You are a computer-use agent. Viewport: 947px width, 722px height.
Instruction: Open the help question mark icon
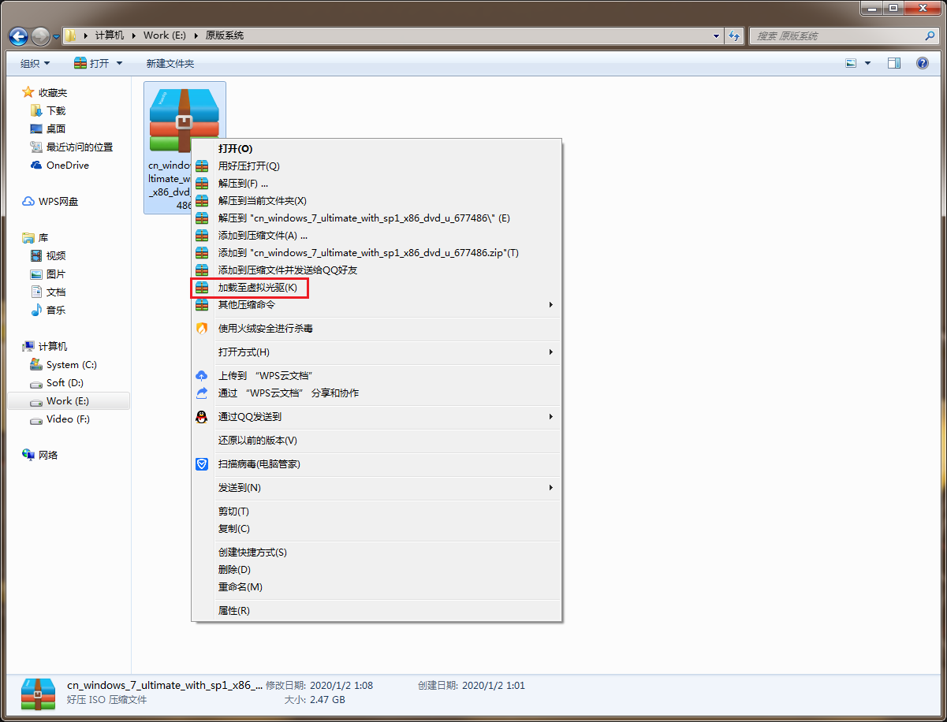(923, 63)
